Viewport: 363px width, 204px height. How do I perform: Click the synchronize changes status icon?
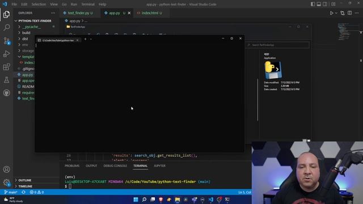click(24, 192)
